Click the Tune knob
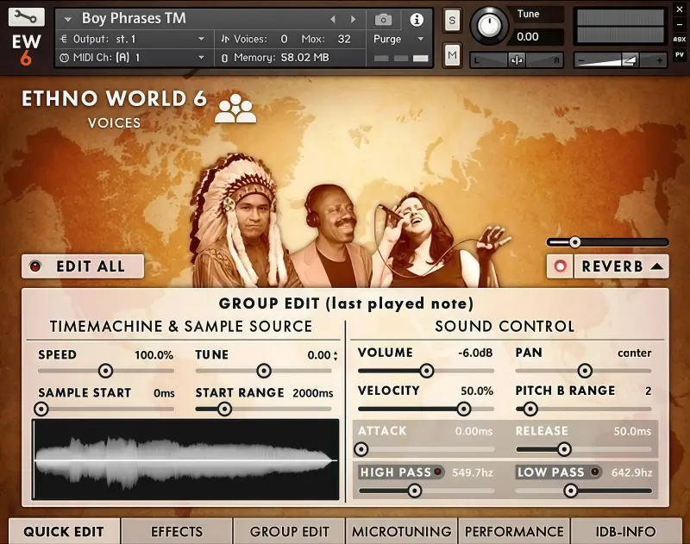This screenshot has width=690, height=544. point(488,26)
